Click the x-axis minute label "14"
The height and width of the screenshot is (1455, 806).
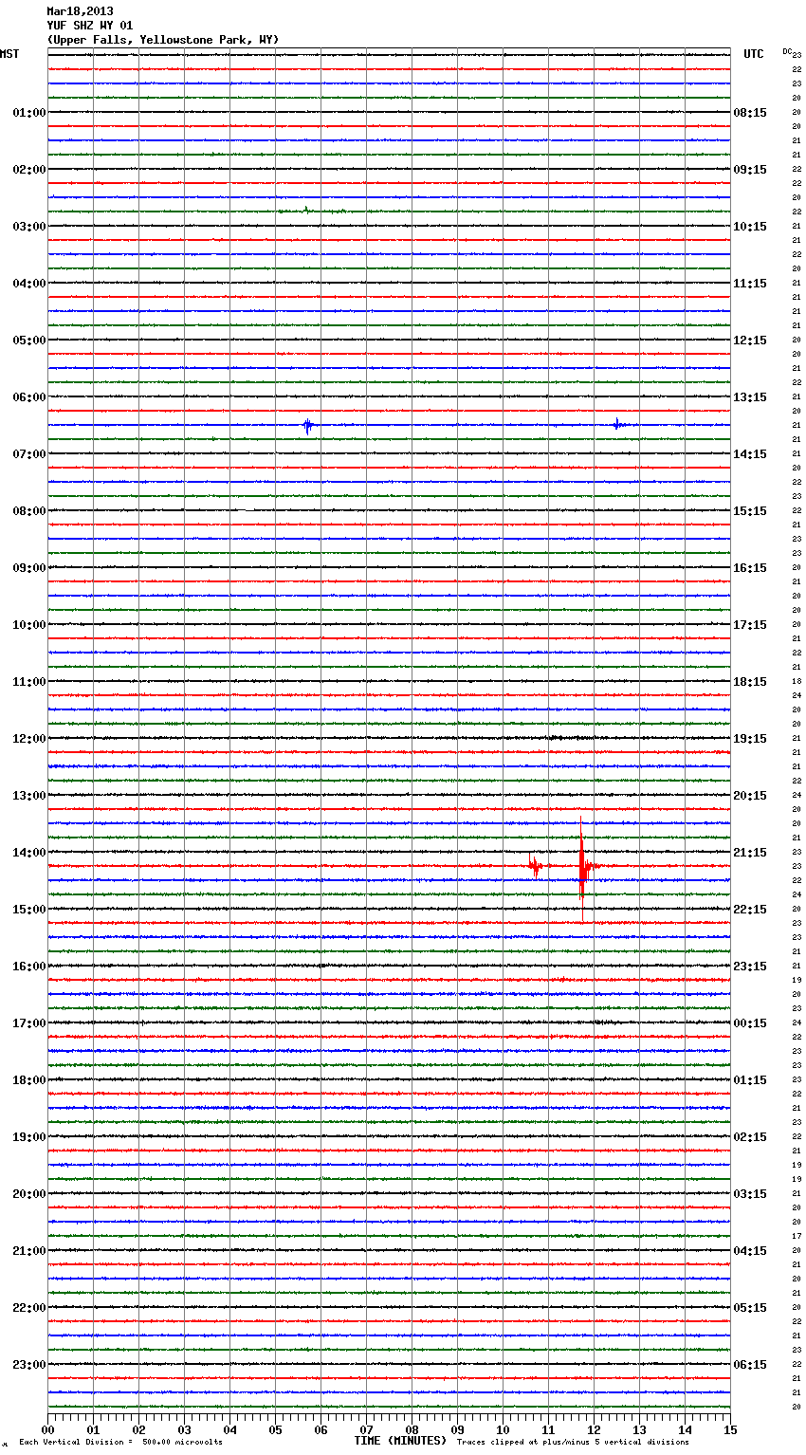pyautogui.click(x=685, y=1429)
